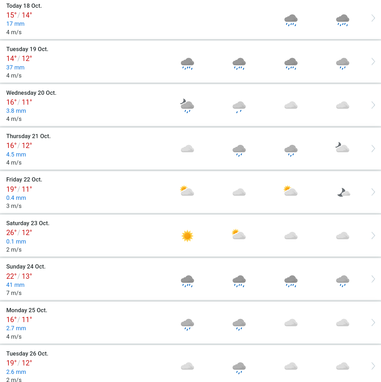The height and width of the screenshot is (382, 381).
Task: Expand Today 18 Oct. forecast chevron
Action: coord(373,18)
